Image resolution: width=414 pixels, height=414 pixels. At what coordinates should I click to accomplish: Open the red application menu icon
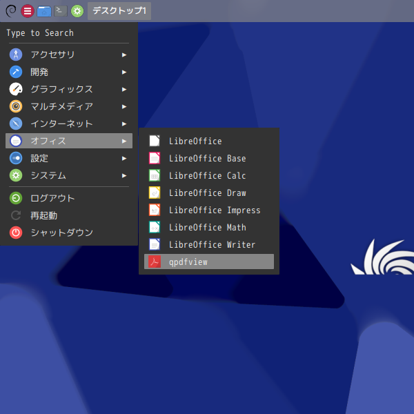tap(28, 11)
